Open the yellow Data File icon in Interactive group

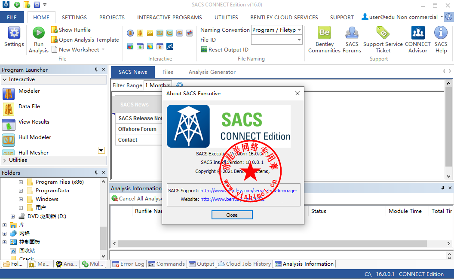pos(140,33)
